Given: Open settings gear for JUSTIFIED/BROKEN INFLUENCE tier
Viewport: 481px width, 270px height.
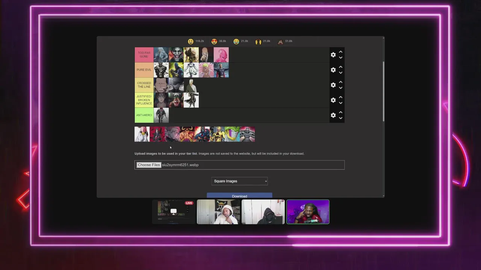Looking at the screenshot, I should [x=333, y=100].
